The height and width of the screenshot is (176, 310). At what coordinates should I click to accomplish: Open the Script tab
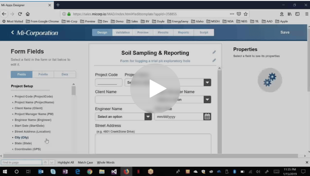pyautogui.click(x=204, y=32)
